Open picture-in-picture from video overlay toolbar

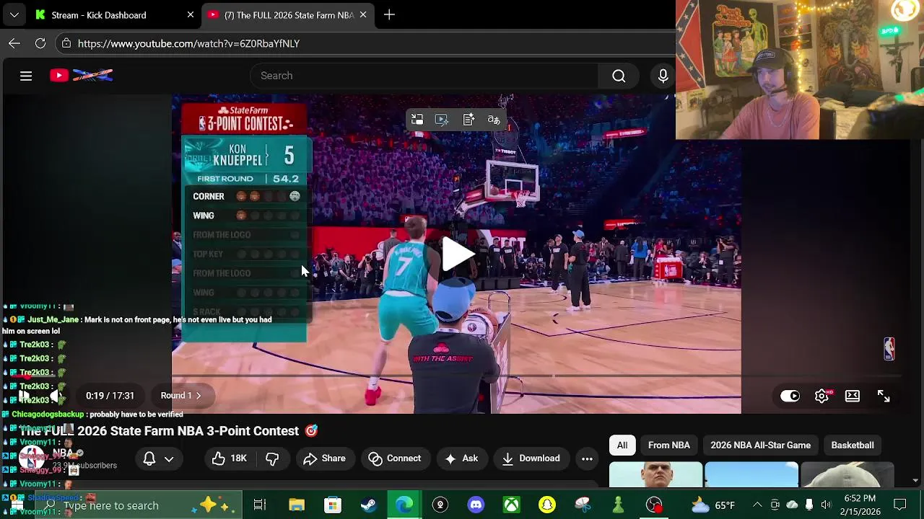pos(417,120)
